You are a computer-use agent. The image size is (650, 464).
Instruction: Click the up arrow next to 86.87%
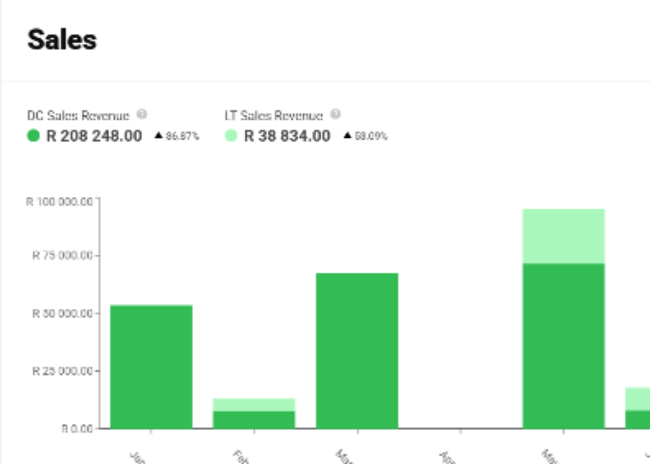[159, 136]
